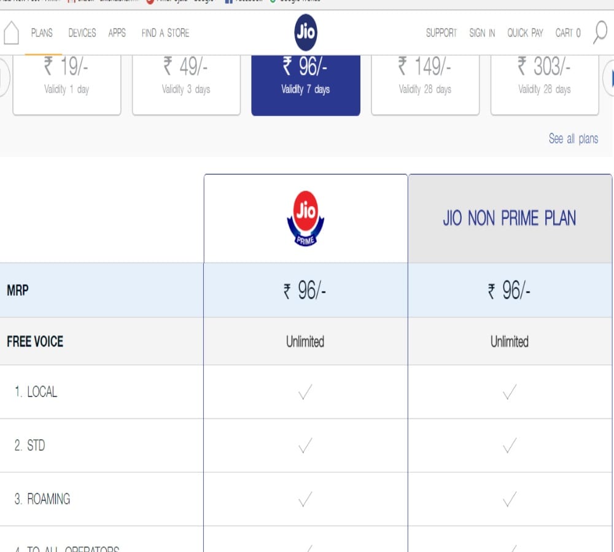
Task: Click the Jio Prime MRP ₹96 value
Action: (x=305, y=290)
